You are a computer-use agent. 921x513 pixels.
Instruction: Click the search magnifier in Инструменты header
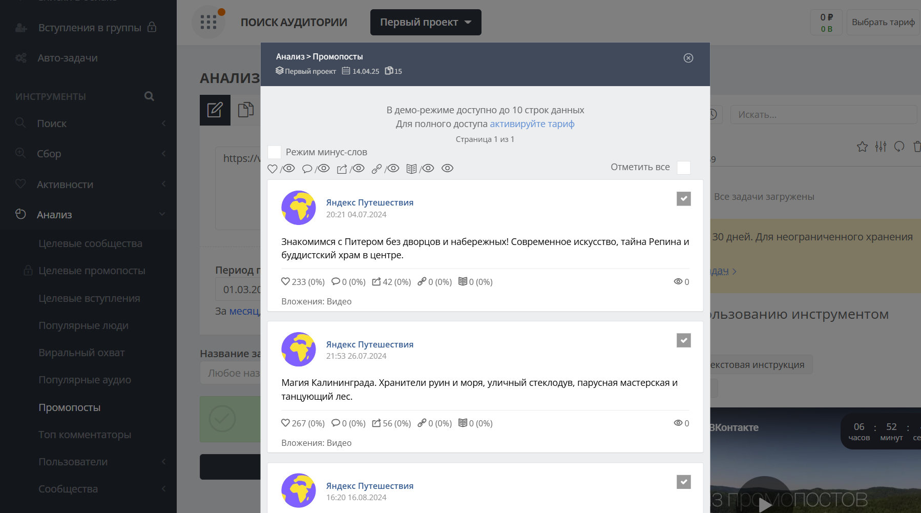[x=149, y=96]
